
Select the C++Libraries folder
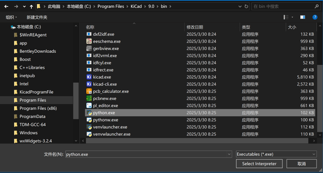pyautogui.click(x=32, y=67)
